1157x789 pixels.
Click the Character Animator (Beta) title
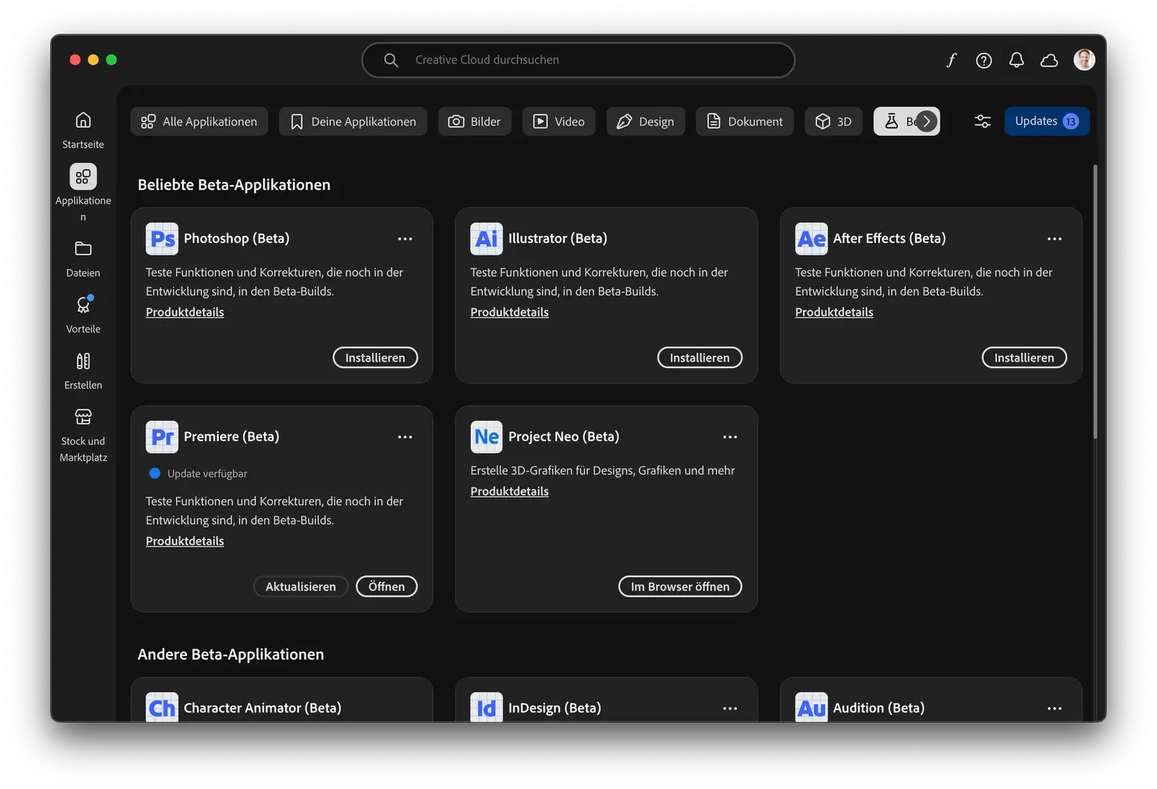point(262,708)
